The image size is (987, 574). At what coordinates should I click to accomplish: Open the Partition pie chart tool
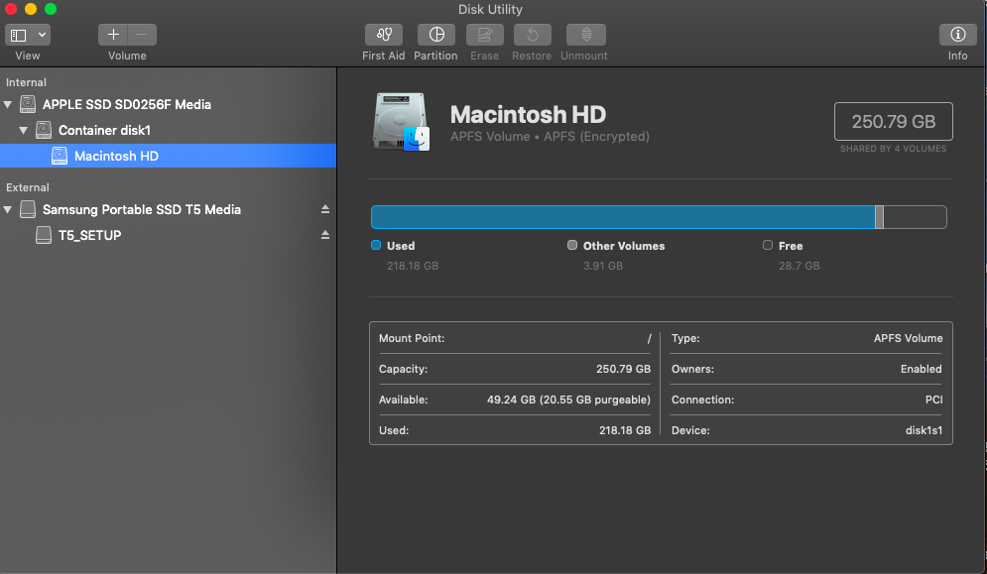point(436,35)
